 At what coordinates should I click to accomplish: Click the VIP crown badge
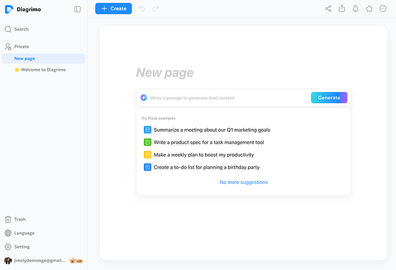point(76,260)
